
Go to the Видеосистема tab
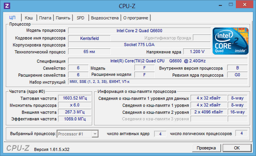tap(105, 18)
